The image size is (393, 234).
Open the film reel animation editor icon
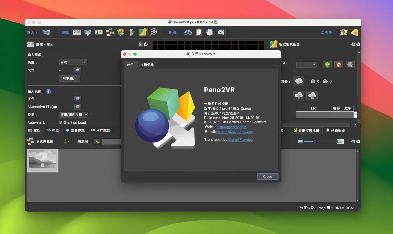tap(154, 32)
